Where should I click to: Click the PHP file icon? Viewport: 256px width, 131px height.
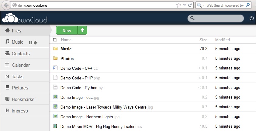click(x=55, y=77)
